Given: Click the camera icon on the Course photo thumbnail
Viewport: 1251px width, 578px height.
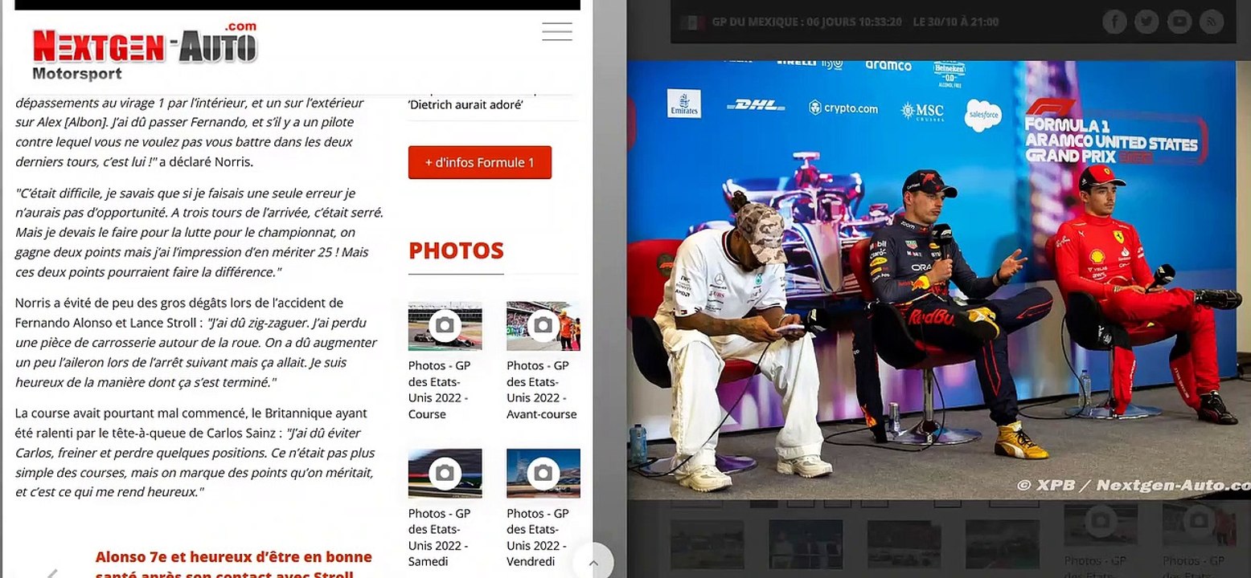Looking at the screenshot, I should (x=445, y=325).
